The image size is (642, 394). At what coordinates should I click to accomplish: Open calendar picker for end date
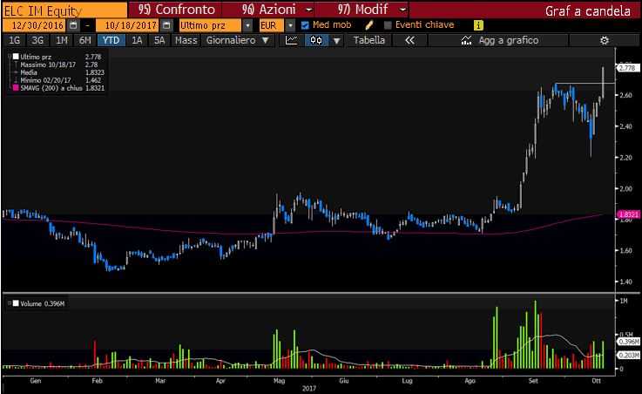tap(166, 25)
